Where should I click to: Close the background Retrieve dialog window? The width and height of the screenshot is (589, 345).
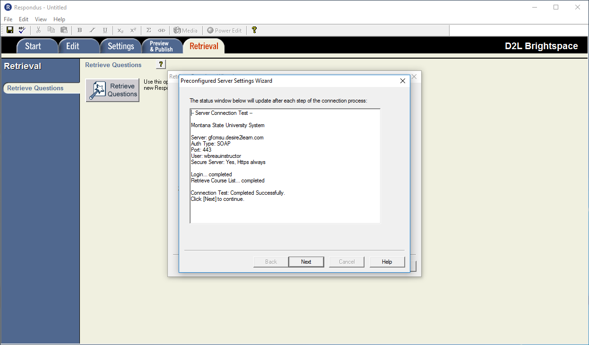414,77
